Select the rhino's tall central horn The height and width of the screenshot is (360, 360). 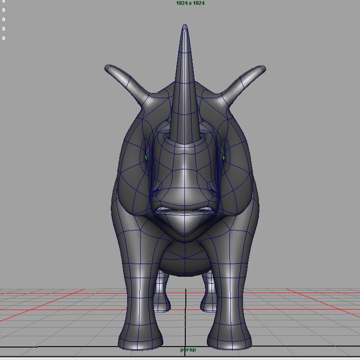185,85
